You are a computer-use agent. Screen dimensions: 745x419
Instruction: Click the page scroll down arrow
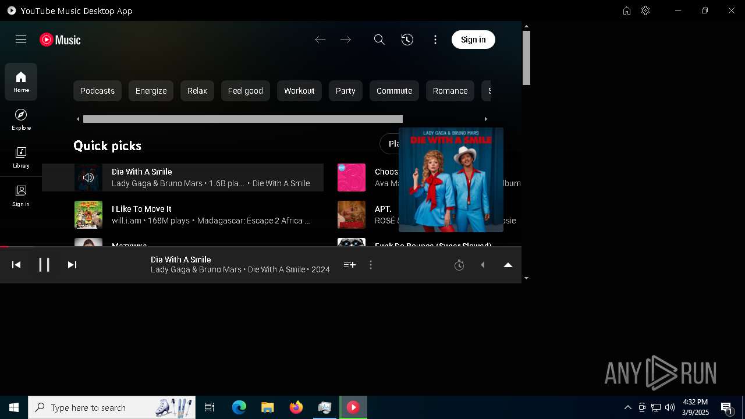point(526,278)
